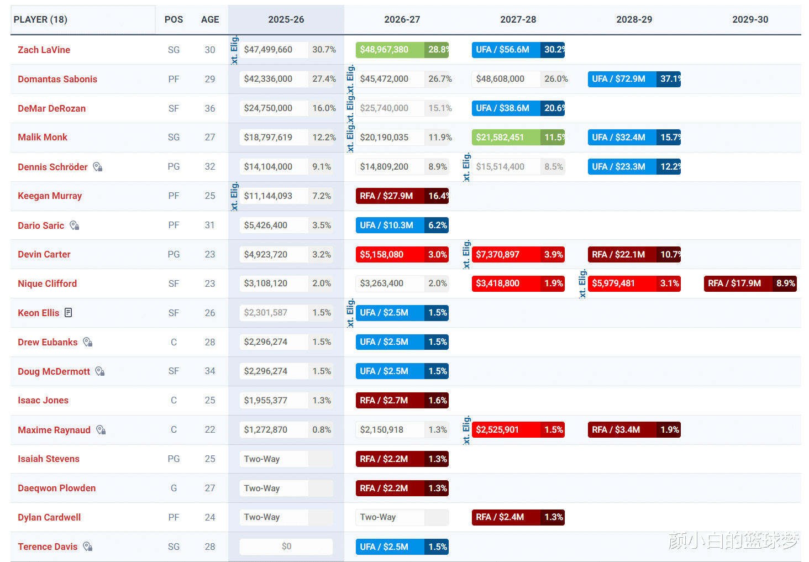This screenshot has width=809, height=562.
Task: Click the location-lock icon beside Terence Davis
Action: click(x=88, y=547)
